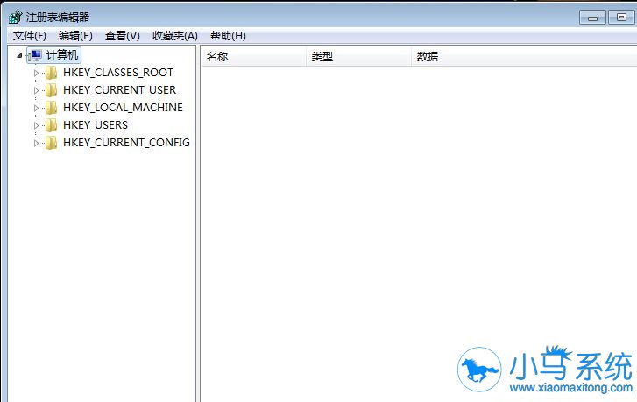
Task: Collapse the 计算机 root node
Action: click(19, 56)
